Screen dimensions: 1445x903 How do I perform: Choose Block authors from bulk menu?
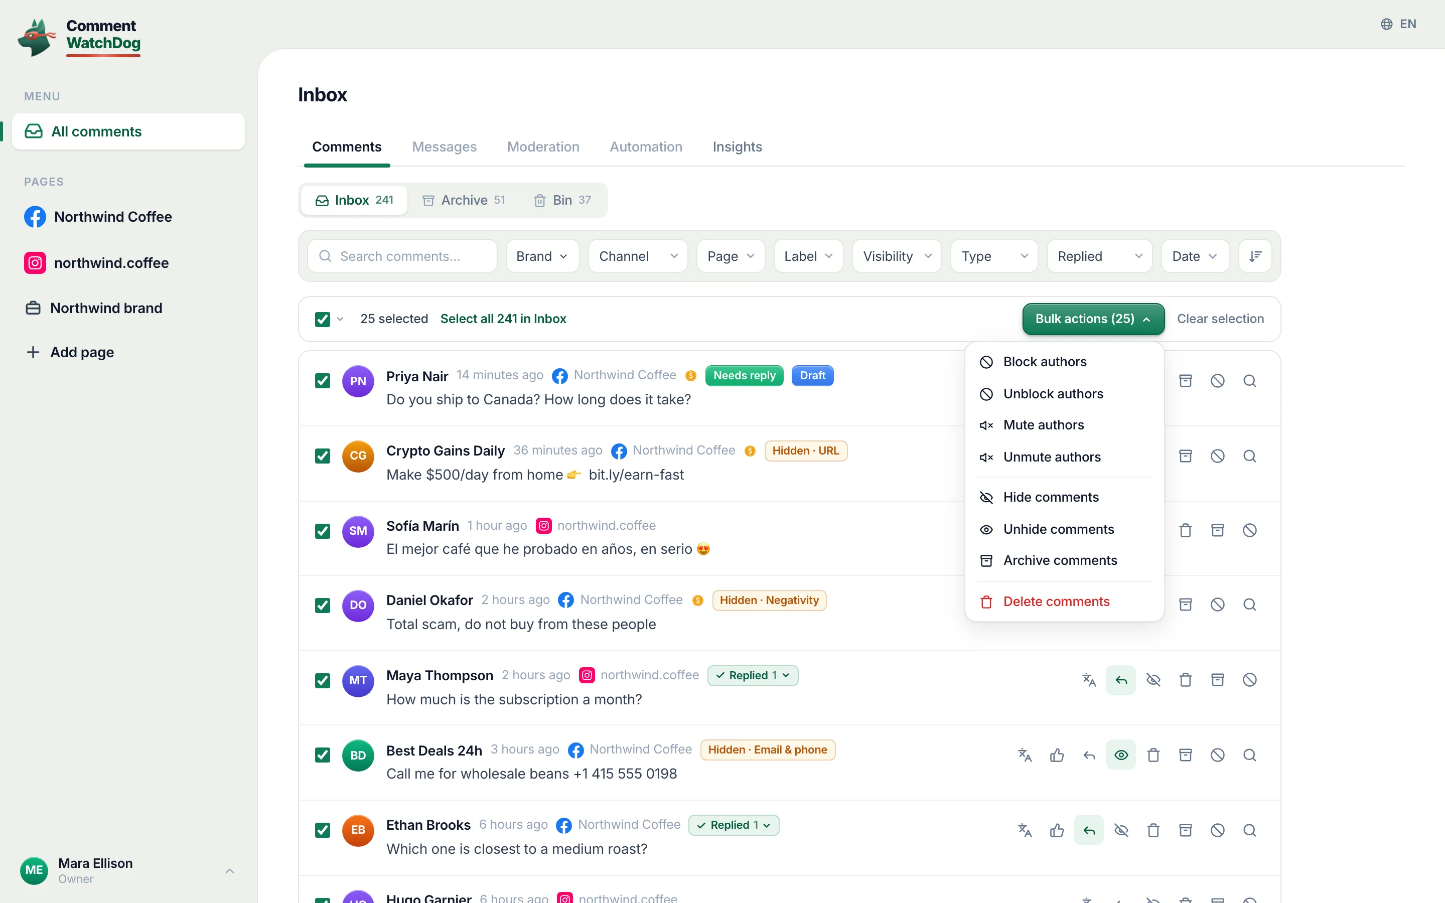coord(1064,362)
